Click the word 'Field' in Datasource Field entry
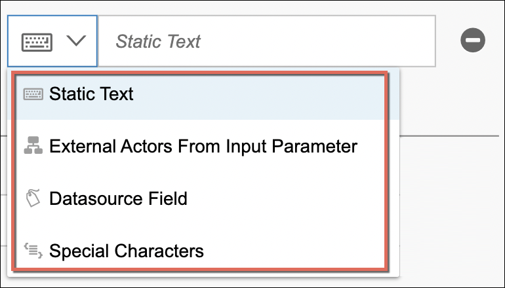505x288 pixels. (167, 198)
